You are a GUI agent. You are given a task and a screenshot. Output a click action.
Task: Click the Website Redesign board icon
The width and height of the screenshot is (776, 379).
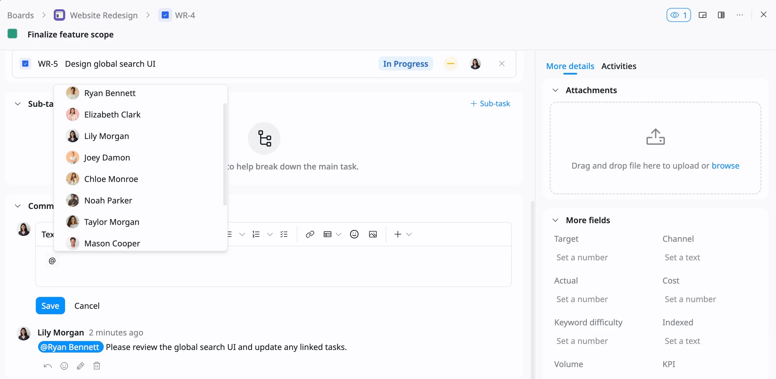pos(59,15)
